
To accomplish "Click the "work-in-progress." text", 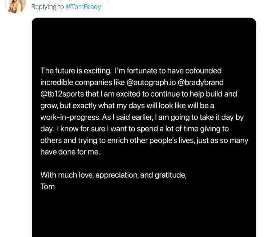I will point(70,117).
